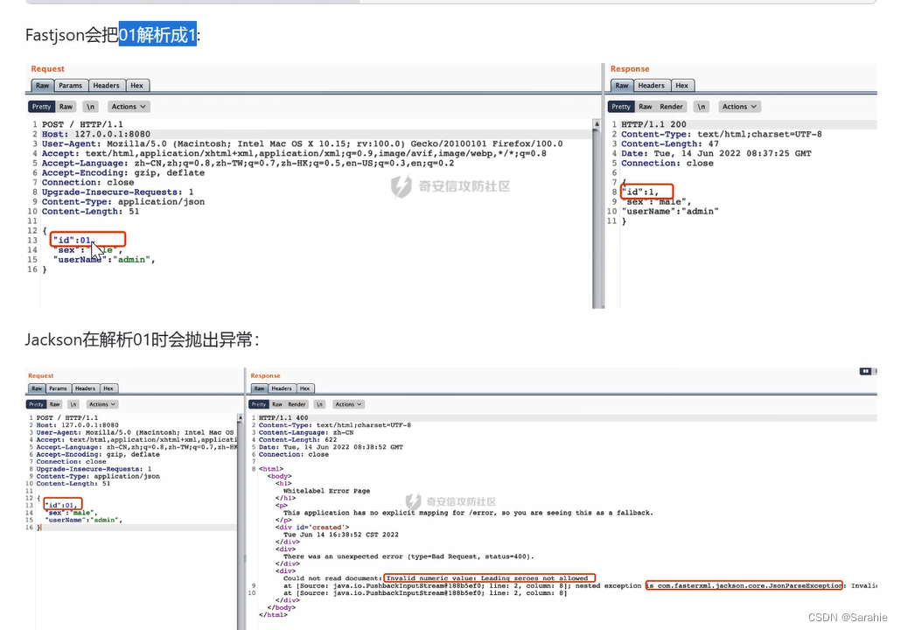Viewport: 901px width, 630px height.
Task: Select Raw tab in Fastjson Request panel
Action: [42, 86]
